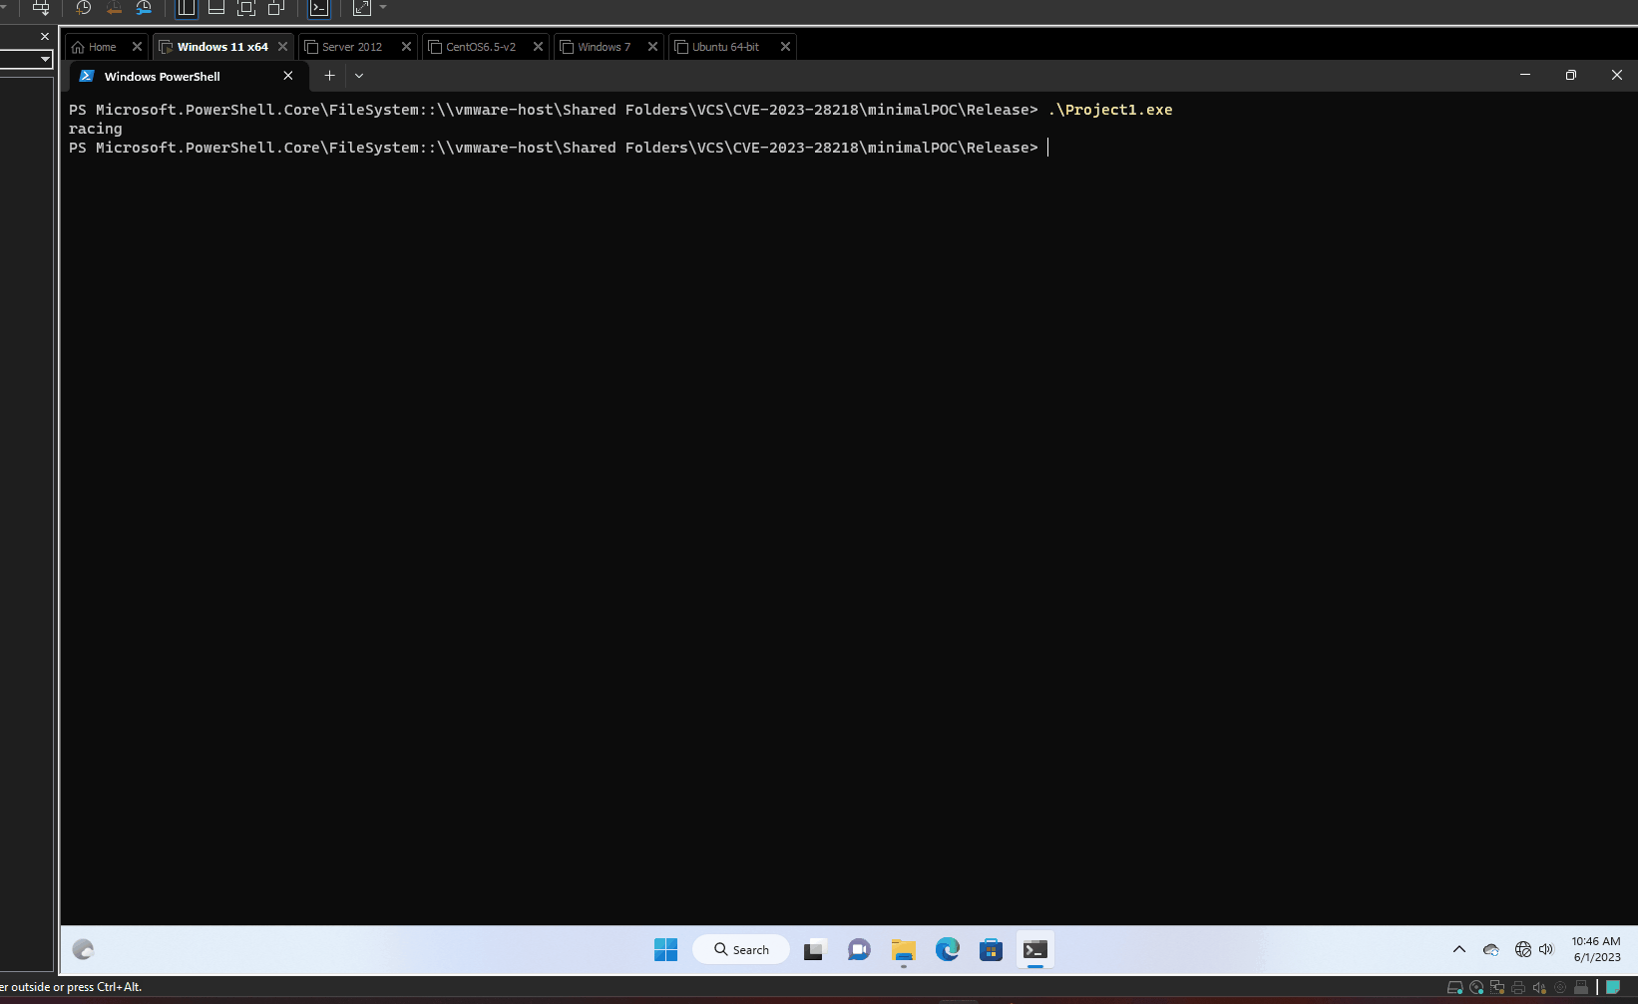1638x1004 pixels.
Task: Close the Windows 7 tab
Action: pyautogui.click(x=652, y=47)
